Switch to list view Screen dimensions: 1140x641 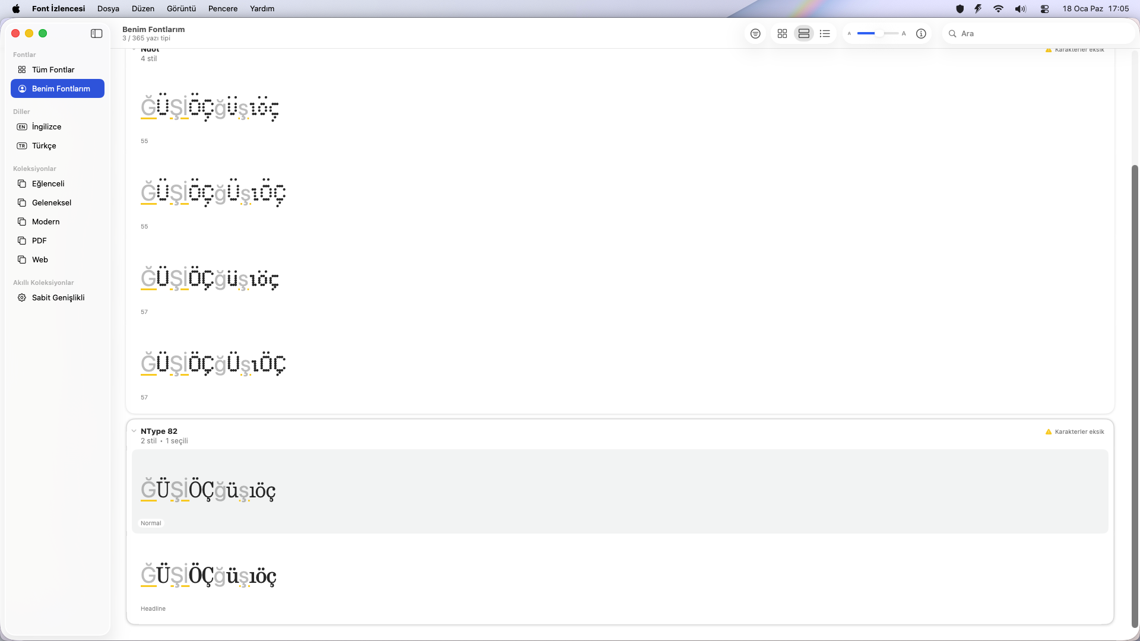825,34
